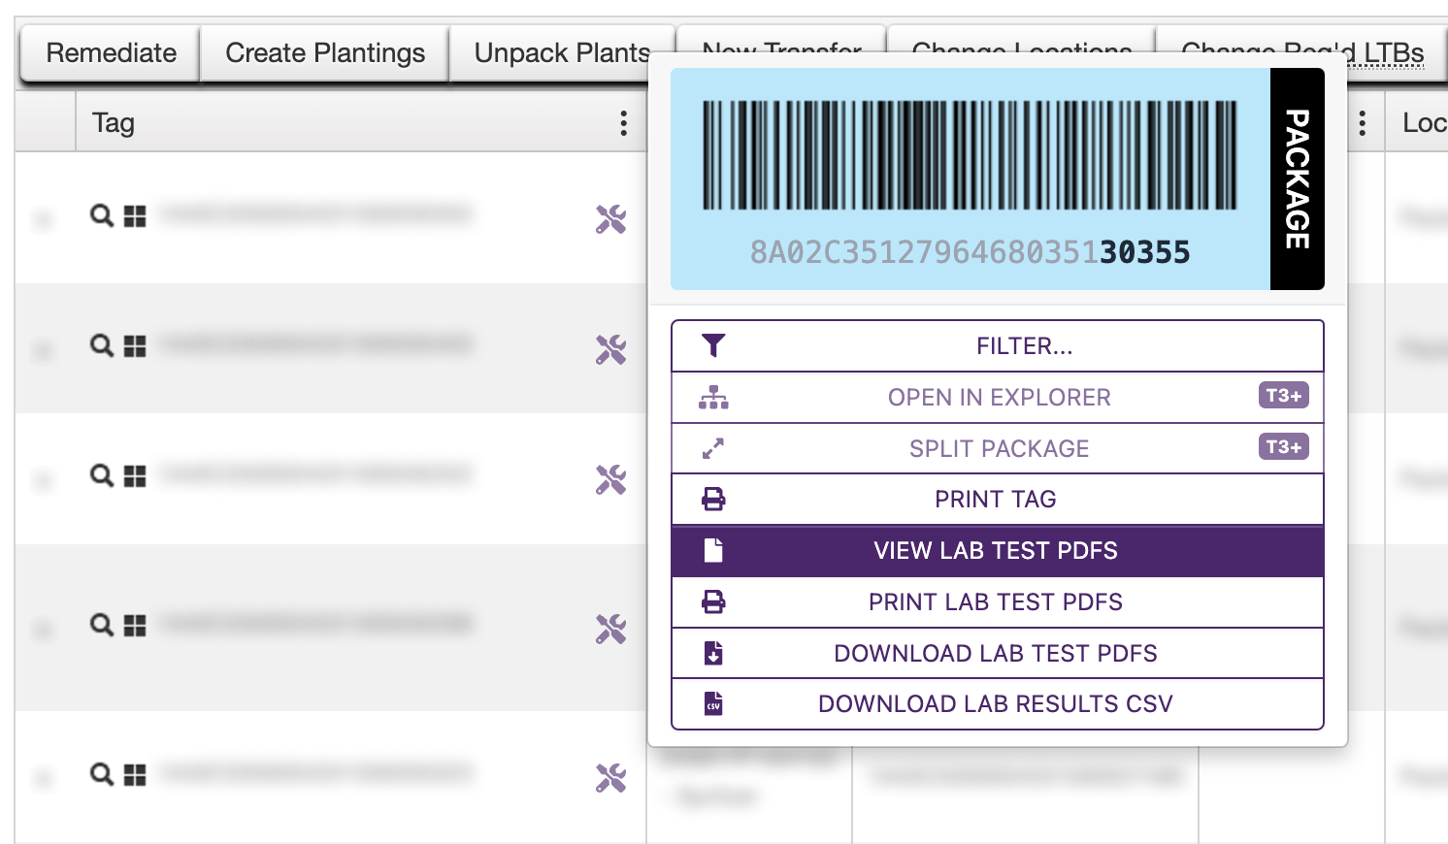Expand the fourth table row
Viewport: 1448px width, 844px height.
[43, 631]
